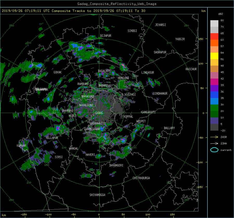Click the SHORAPUR city label

[160, 52]
